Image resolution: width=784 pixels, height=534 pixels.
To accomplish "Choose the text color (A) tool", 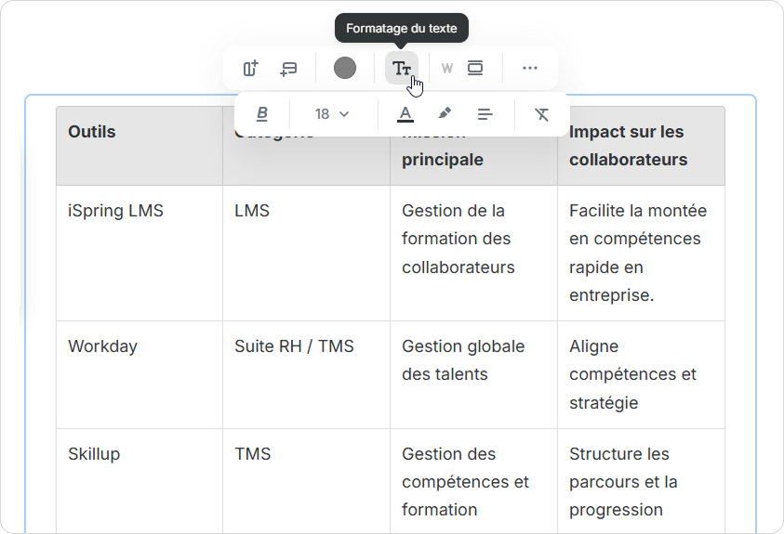I will coord(405,114).
